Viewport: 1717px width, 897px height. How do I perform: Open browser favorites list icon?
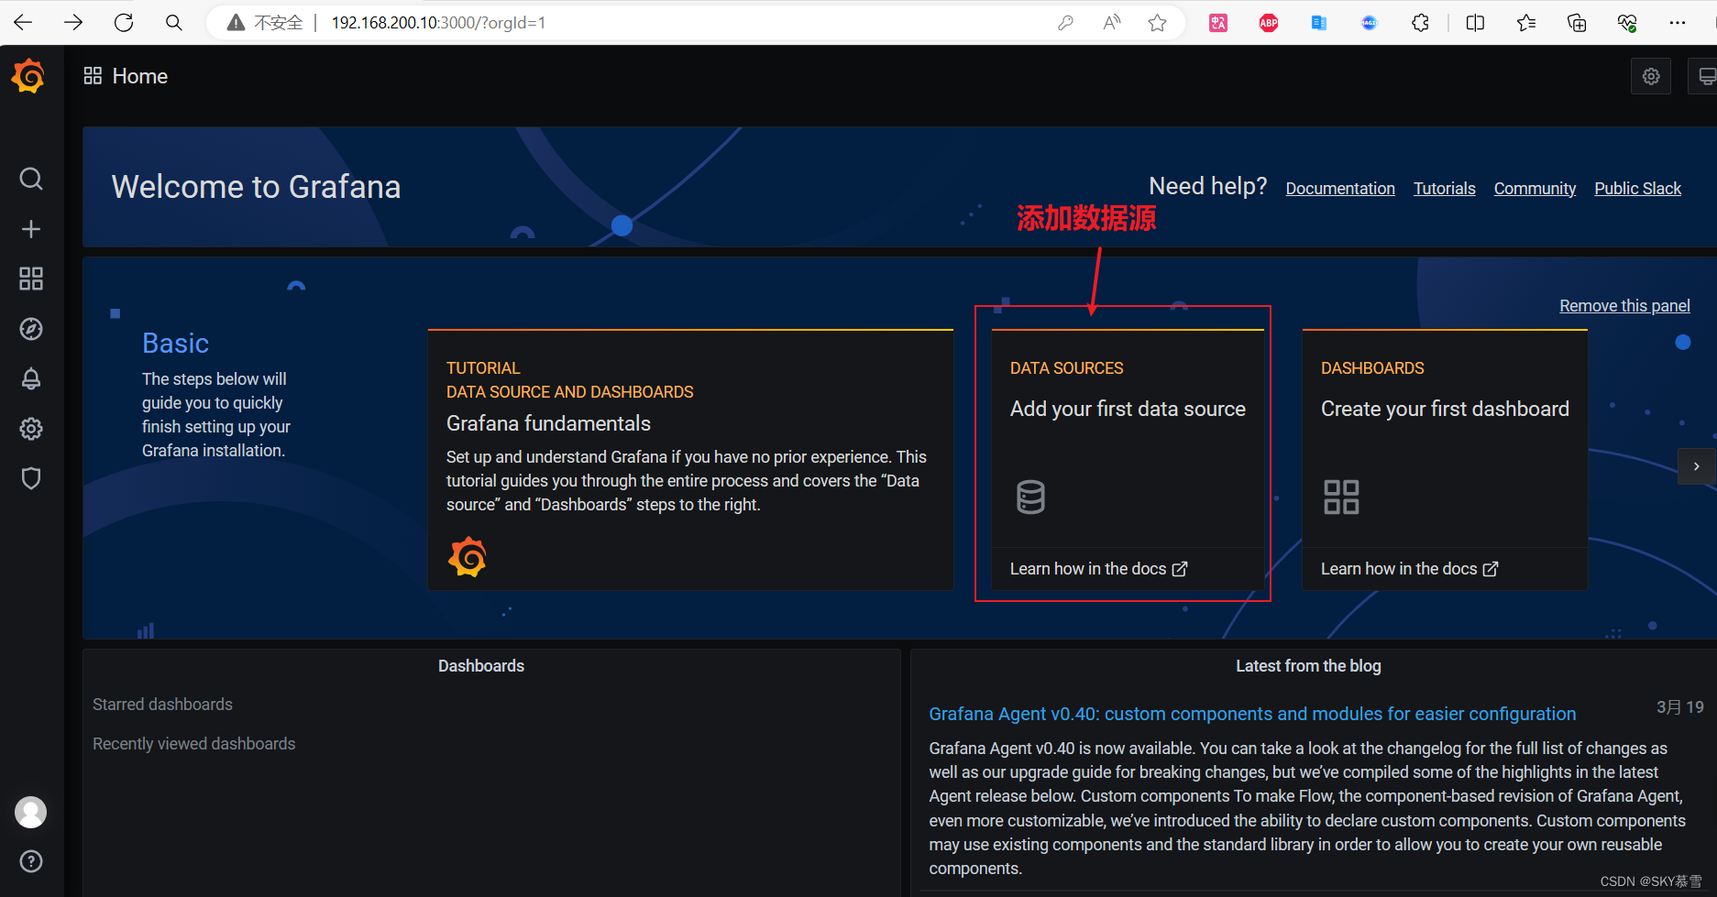tap(1525, 23)
